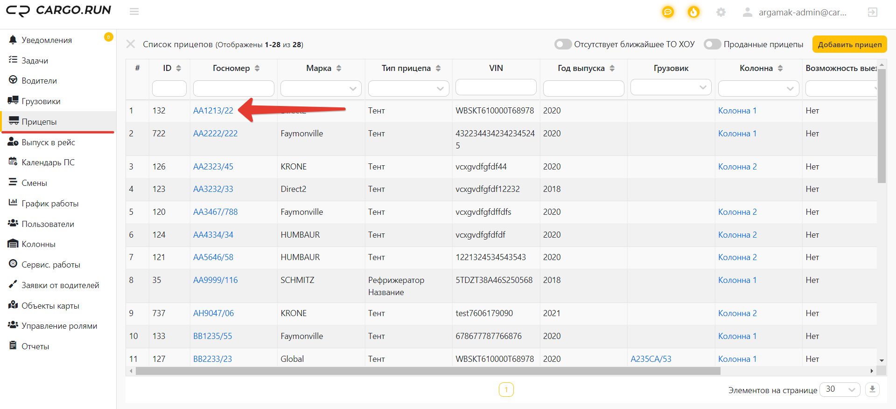The image size is (896, 409).
Task: Close the trailer list with X icon
Action: (131, 44)
